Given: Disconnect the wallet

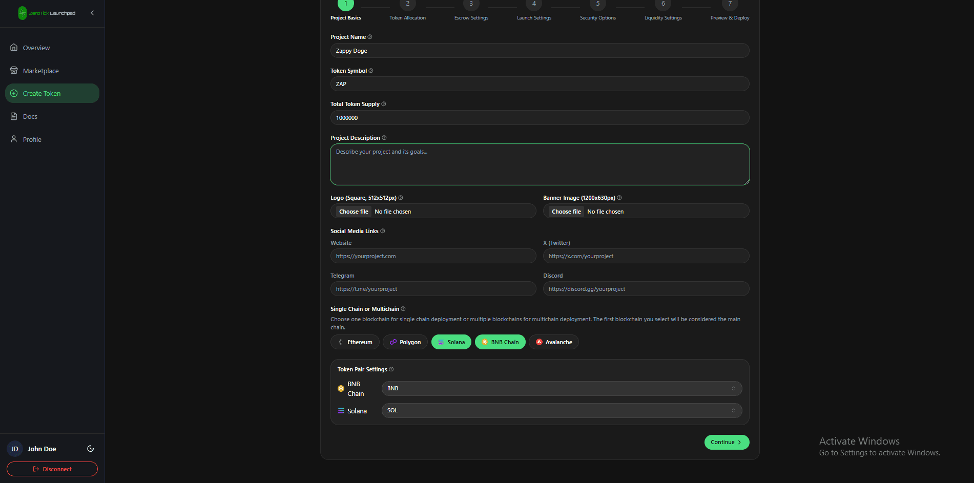Looking at the screenshot, I should click(x=52, y=469).
